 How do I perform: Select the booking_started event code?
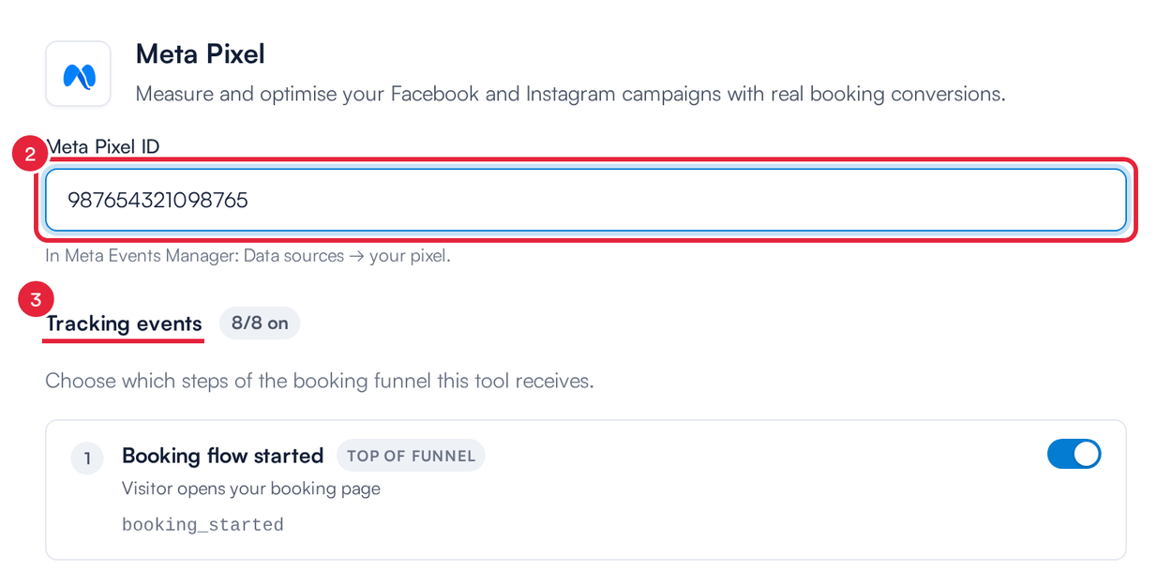[x=203, y=525]
